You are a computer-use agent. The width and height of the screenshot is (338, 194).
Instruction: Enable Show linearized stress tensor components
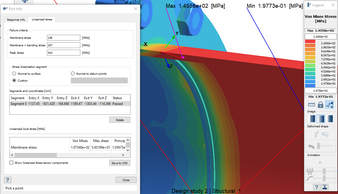pyautogui.click(x=11, y=162)
